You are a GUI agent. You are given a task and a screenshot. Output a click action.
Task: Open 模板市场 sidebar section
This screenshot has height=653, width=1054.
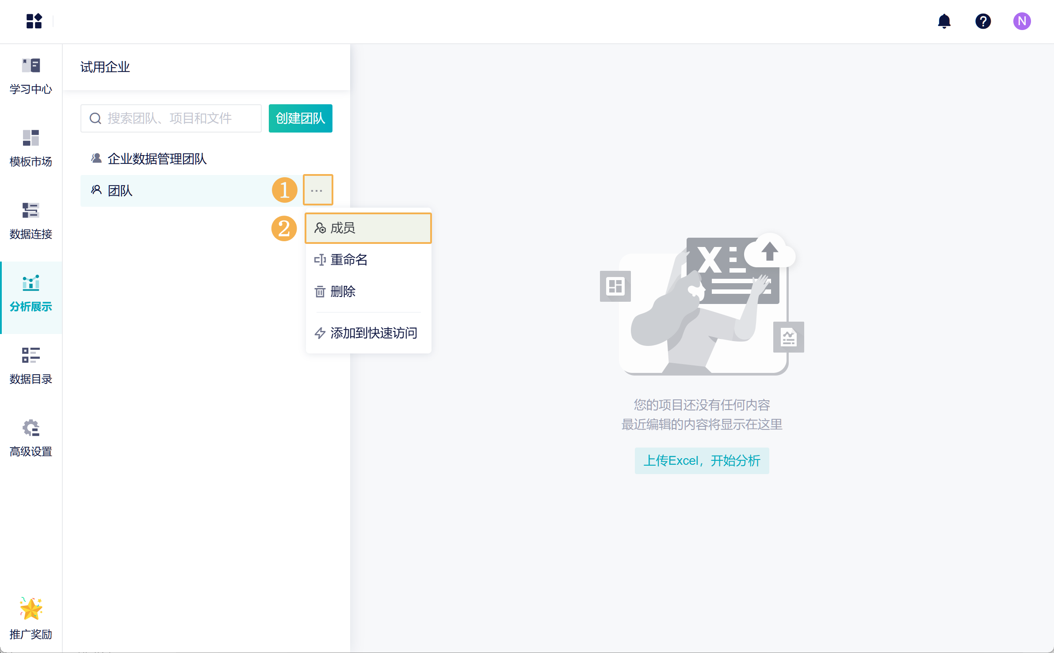(31, 148)
